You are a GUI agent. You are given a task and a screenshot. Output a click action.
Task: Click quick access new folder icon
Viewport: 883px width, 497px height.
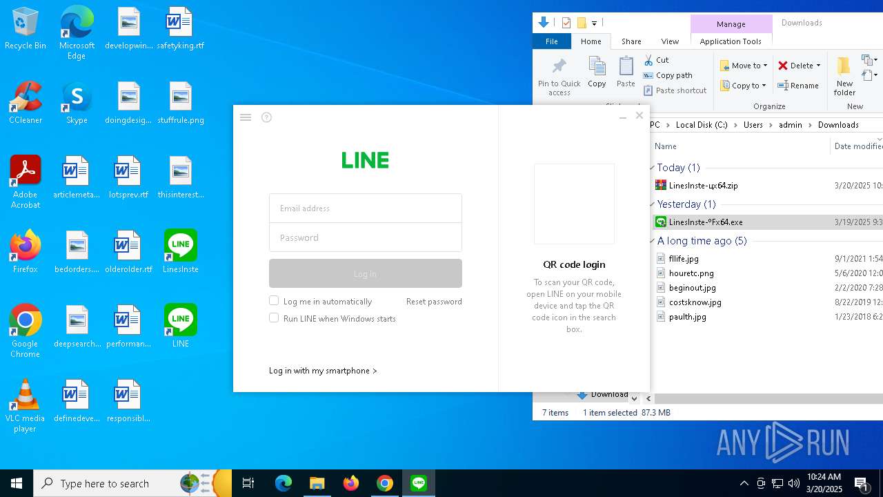(582, 23)
